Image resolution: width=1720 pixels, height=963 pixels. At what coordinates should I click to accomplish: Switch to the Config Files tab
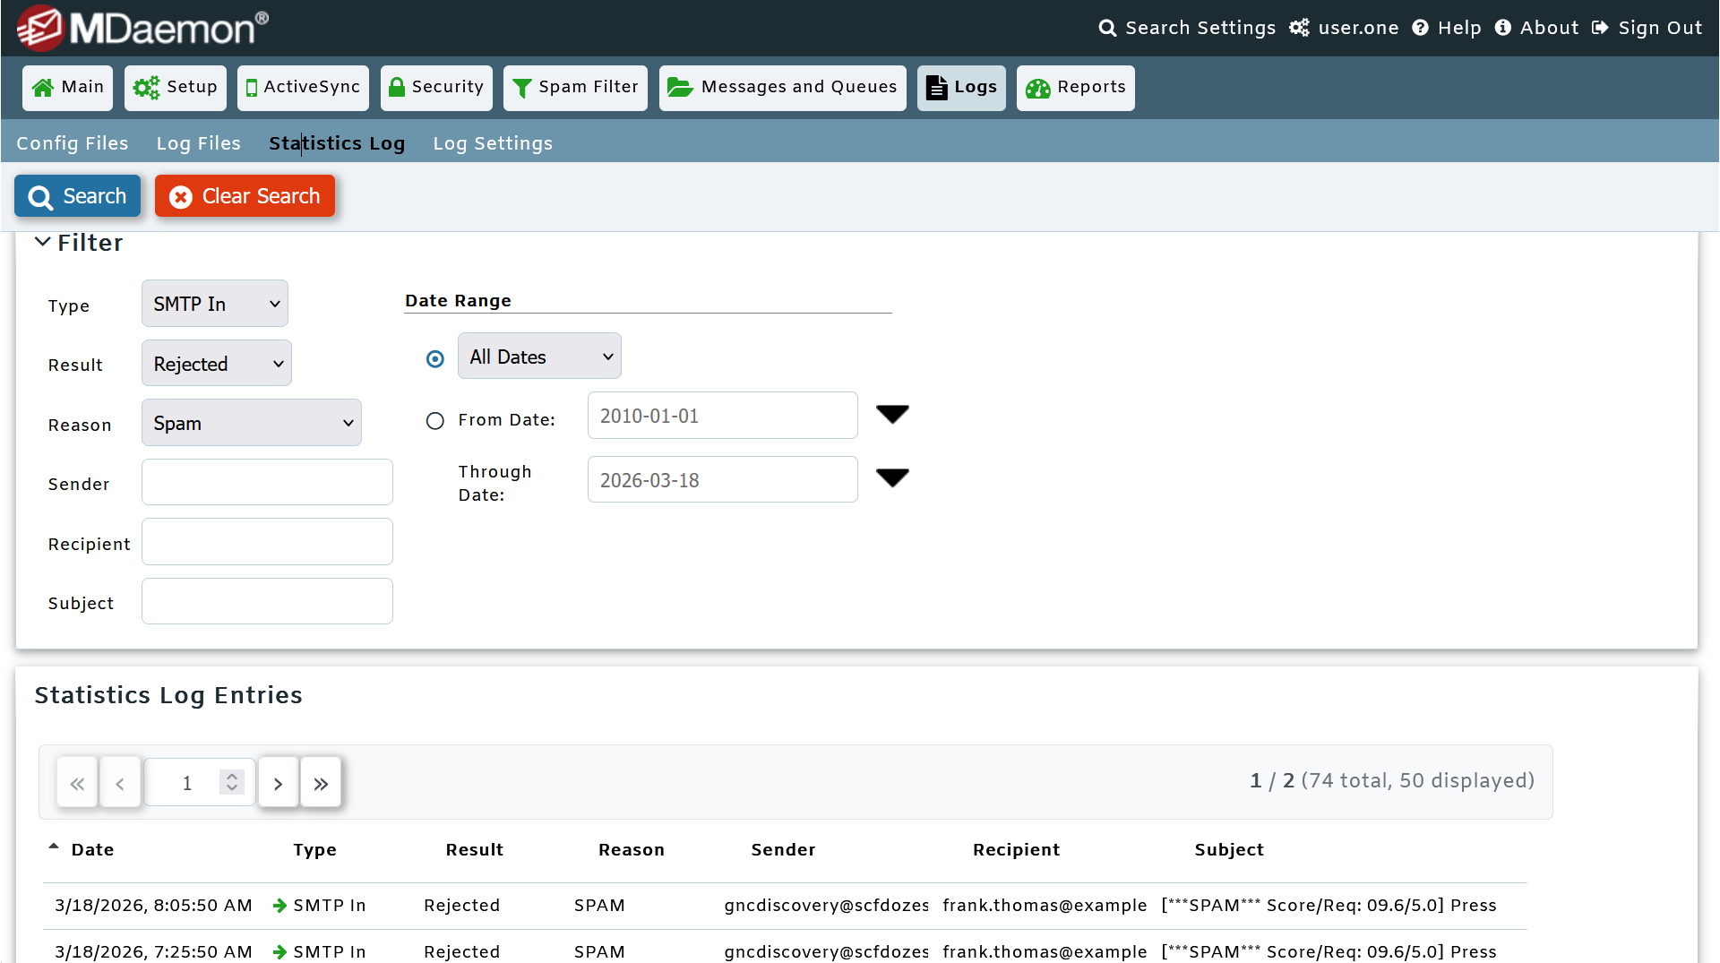point(72,142)
